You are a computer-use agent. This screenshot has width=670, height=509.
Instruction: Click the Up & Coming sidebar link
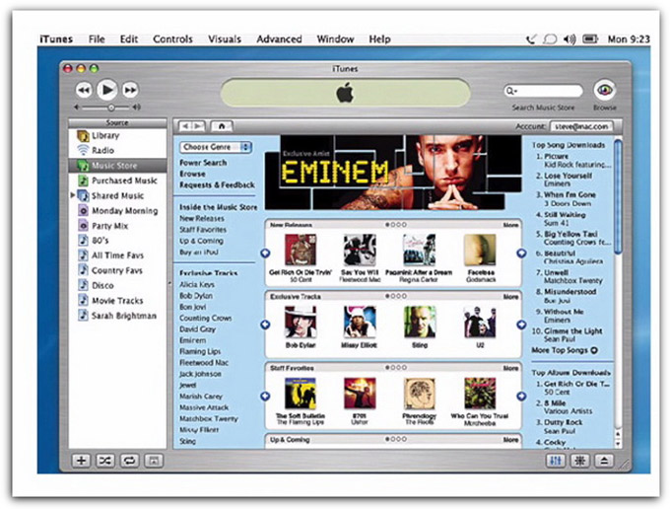(x=201, y=241)
